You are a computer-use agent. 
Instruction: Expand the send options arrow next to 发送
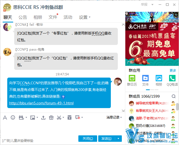[118, 139]
